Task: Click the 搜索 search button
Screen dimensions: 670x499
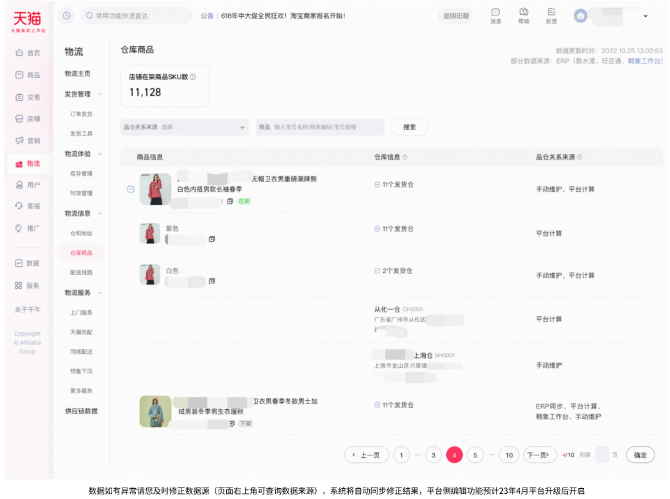Action: point(409,127)
